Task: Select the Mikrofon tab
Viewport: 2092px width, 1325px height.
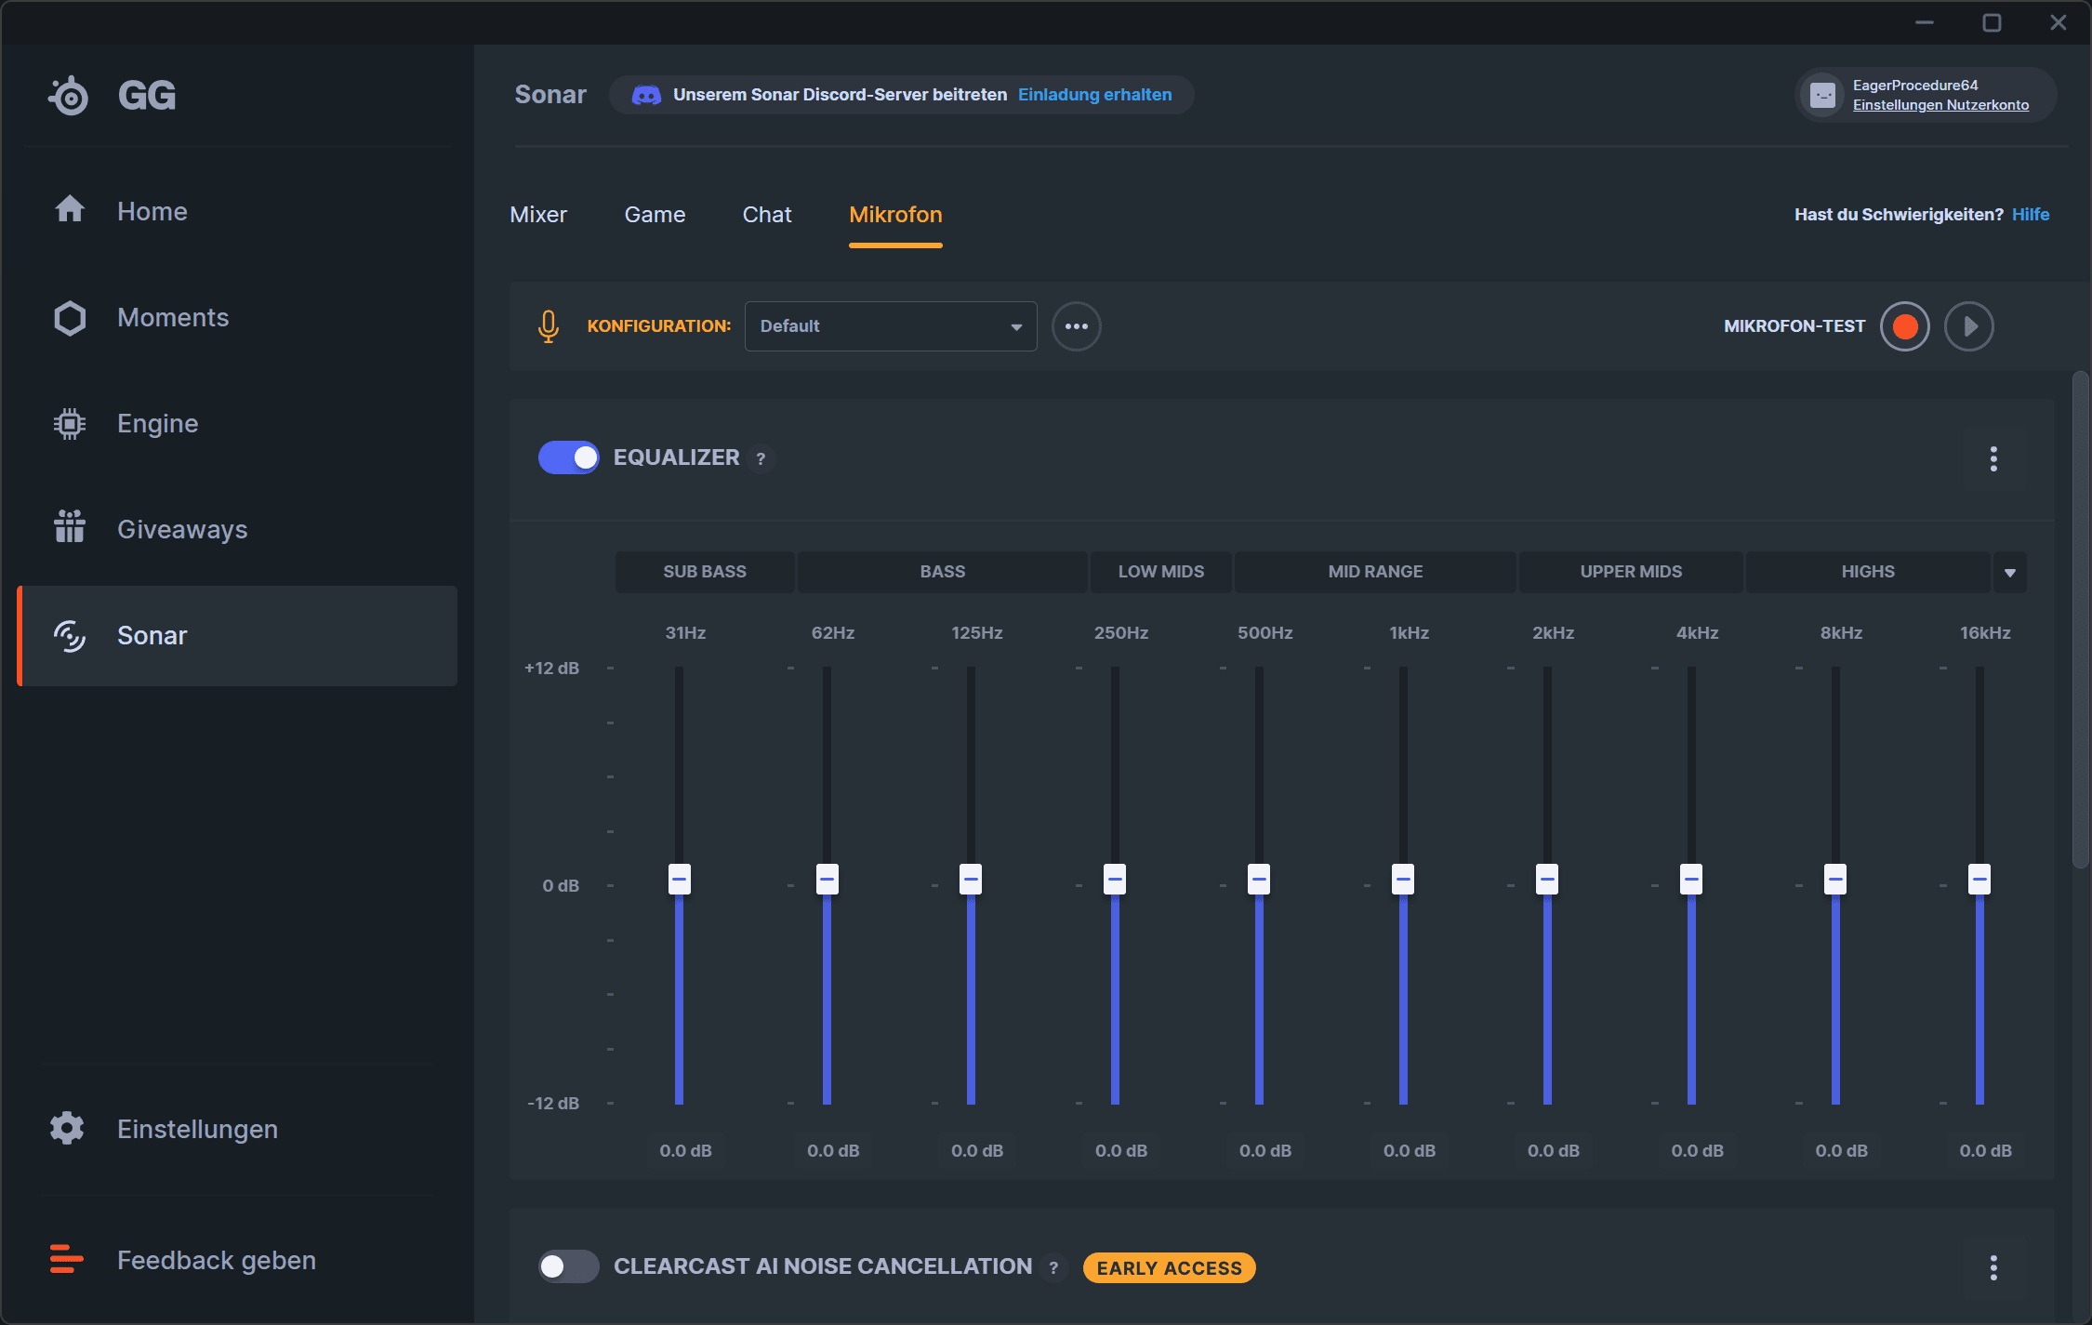Action: (895, 215)
